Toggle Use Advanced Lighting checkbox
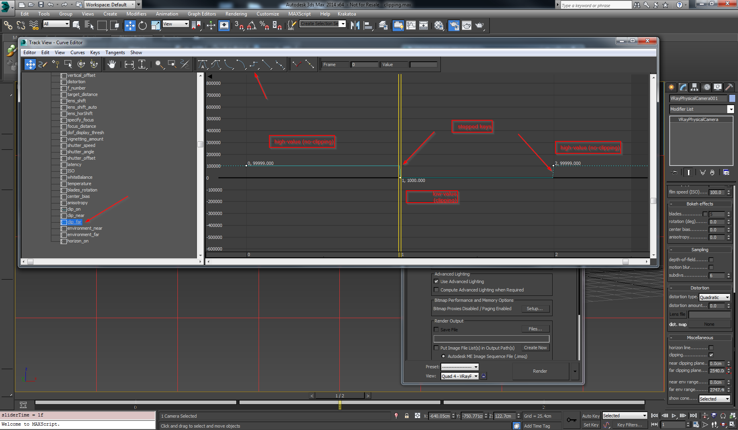738x430 pixels. tap(436, 281)
